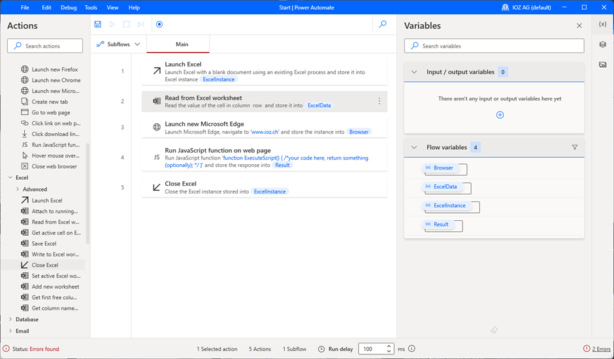Collapse Flow variables section
Image resolution: width=614 pixels, height=359 pixels.
point(414,147)
